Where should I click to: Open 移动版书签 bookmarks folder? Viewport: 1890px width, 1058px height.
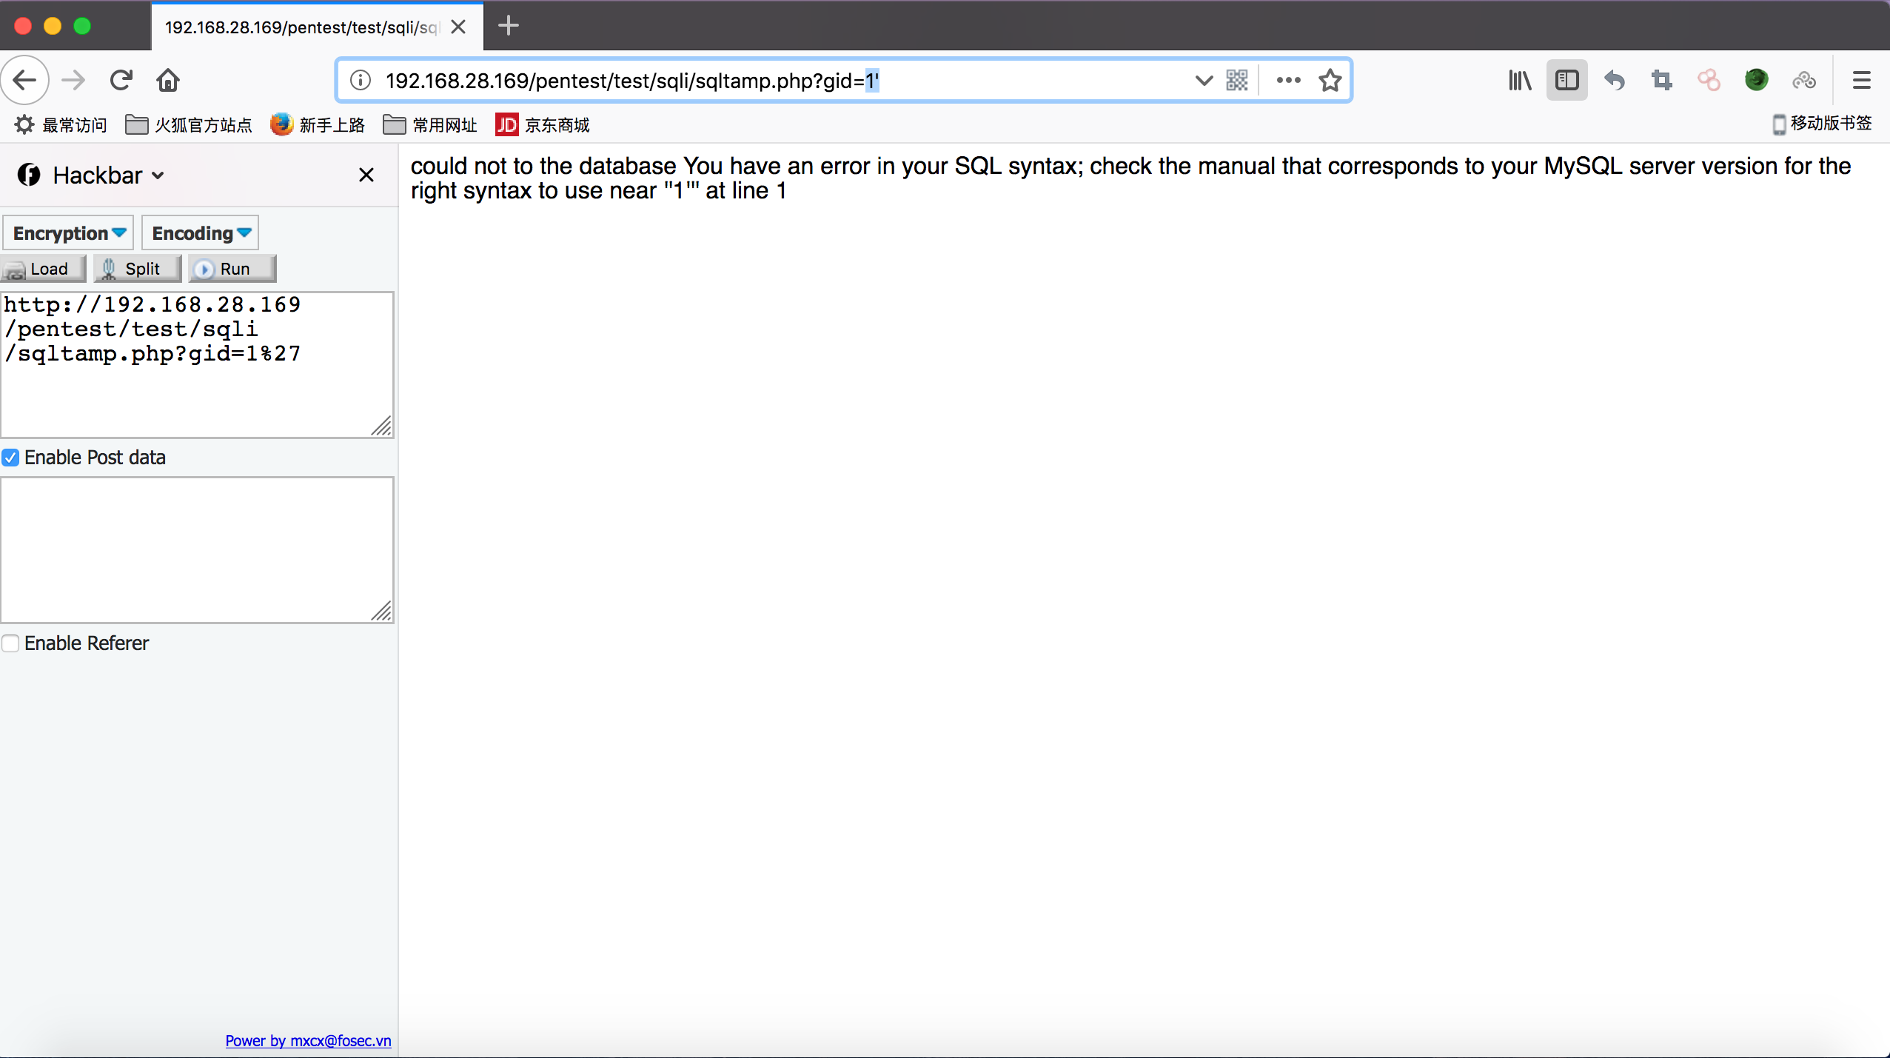(1822, 124)
